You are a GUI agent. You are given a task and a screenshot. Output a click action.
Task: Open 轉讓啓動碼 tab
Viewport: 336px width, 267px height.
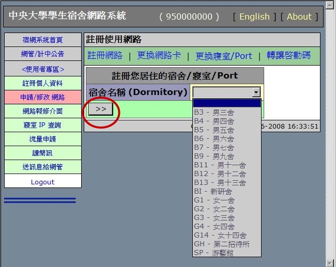[x=288, y=56]
